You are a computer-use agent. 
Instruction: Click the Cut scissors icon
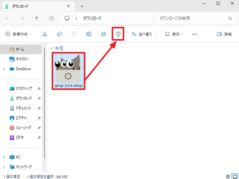pyautogui.click(x=44, y=34)
